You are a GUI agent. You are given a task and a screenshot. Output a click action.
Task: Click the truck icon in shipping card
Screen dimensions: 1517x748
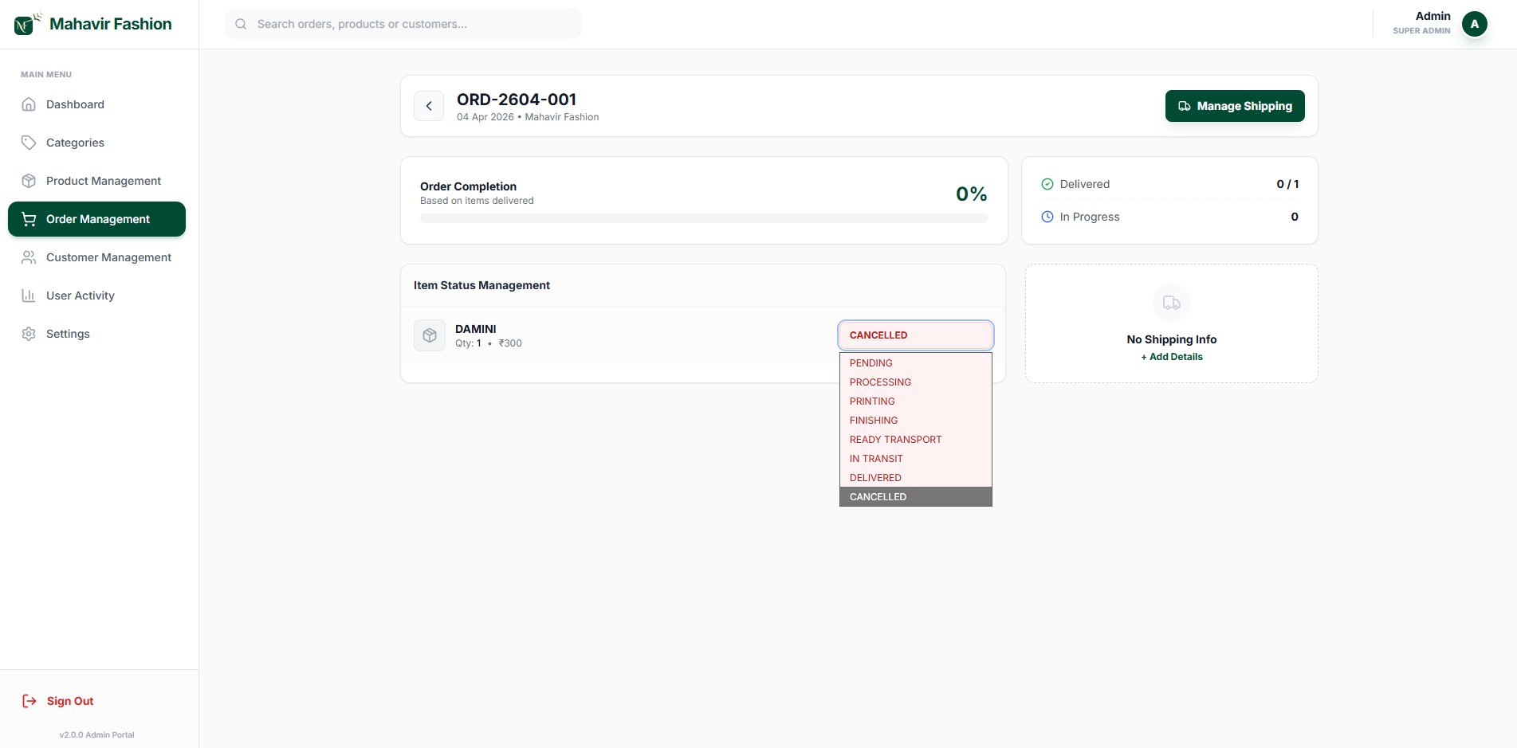coord(1171,303)
